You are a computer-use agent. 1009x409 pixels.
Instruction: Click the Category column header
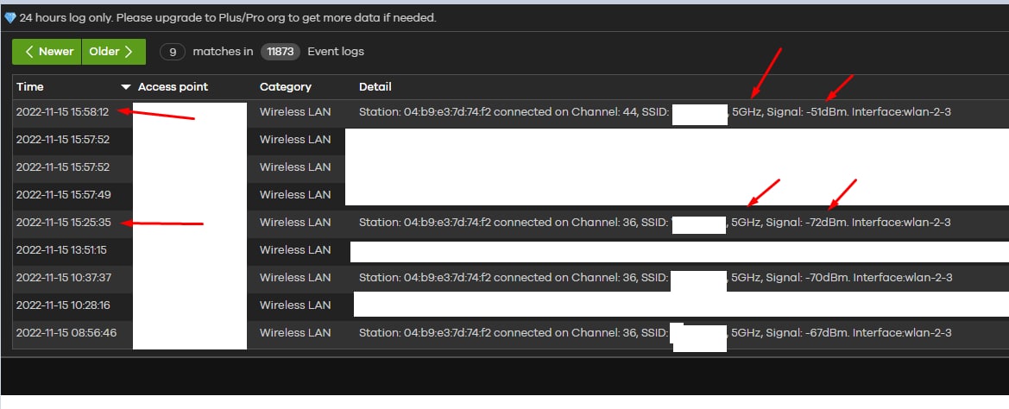click(x=286, y=87)
